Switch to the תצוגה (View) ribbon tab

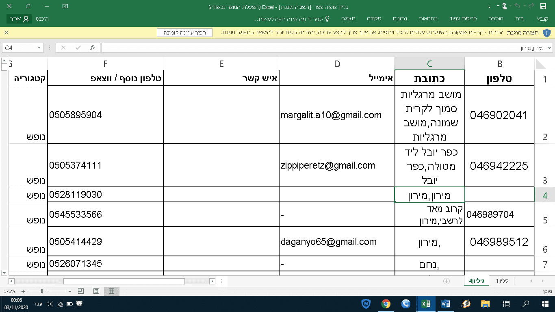tap(348, 19)
